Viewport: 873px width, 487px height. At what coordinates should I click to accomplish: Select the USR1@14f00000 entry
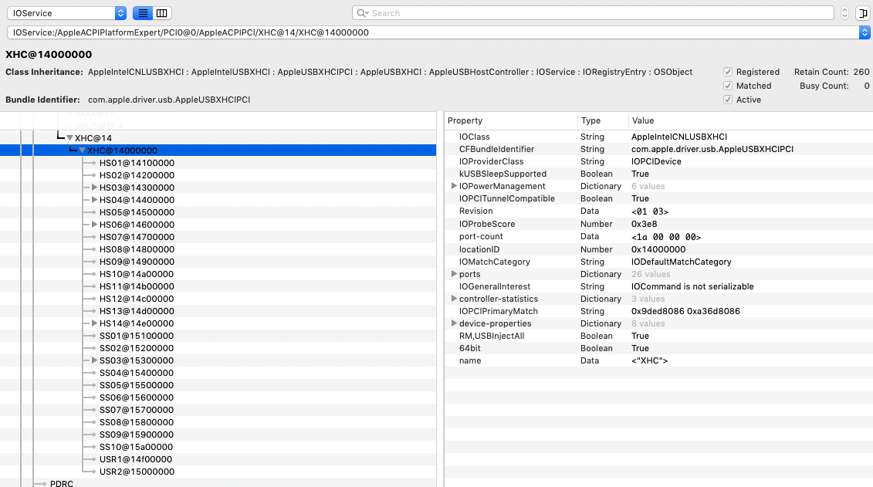click(136, 459)
